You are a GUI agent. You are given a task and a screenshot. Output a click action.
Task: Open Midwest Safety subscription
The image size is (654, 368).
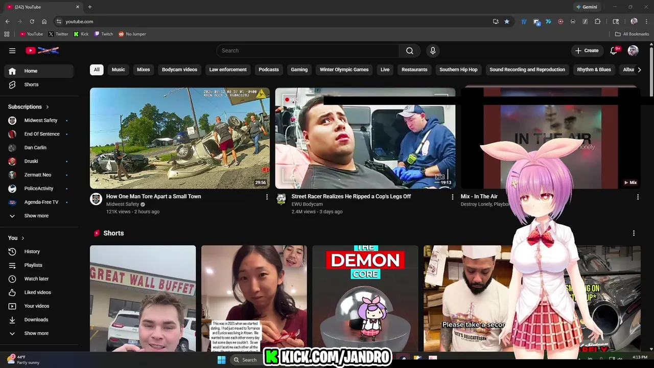[x=39, y=121]
